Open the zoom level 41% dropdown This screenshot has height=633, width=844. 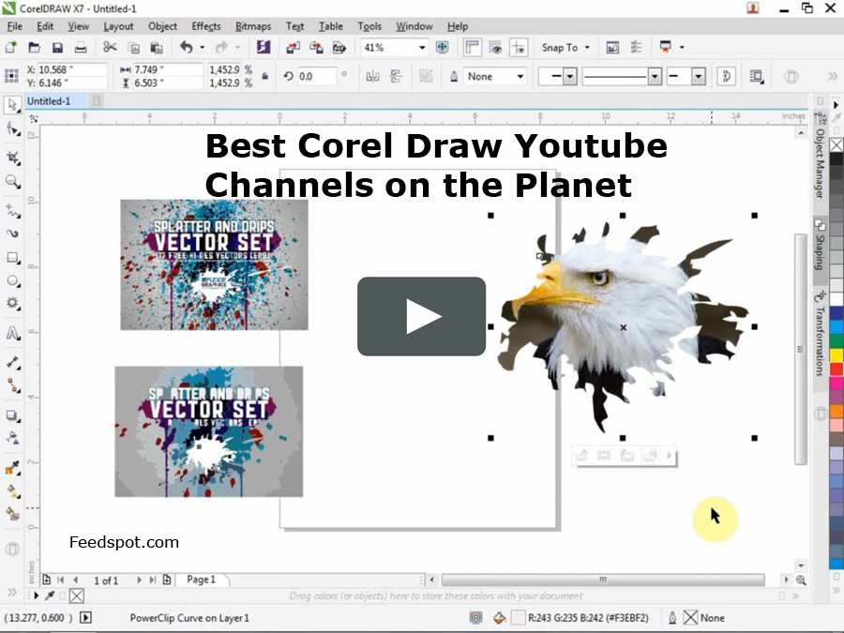(422, 48)
